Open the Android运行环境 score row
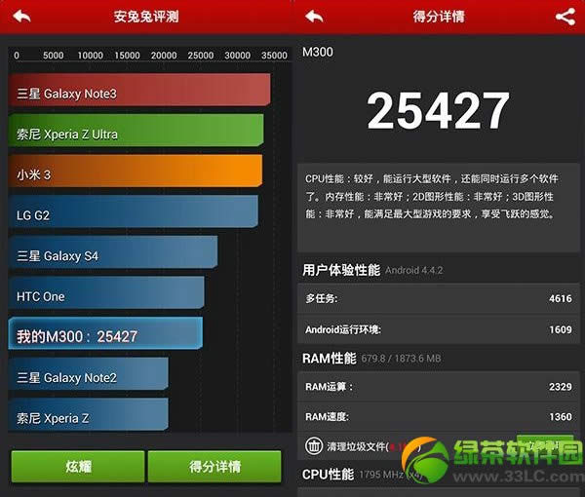Image resolution: width=585 pixels, height=497 pixels. [439, 329]
